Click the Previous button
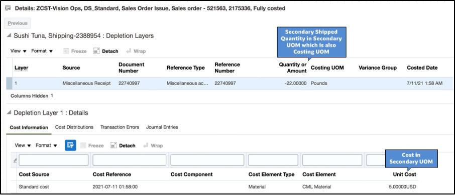The width and height of the screenshot is (455, 195). coord(18,23)
